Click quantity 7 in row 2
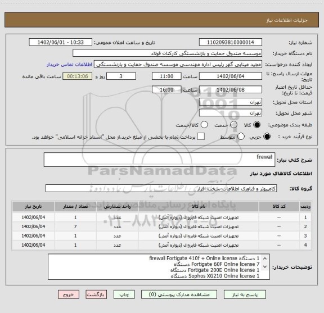324x313 pixels. 75,226
